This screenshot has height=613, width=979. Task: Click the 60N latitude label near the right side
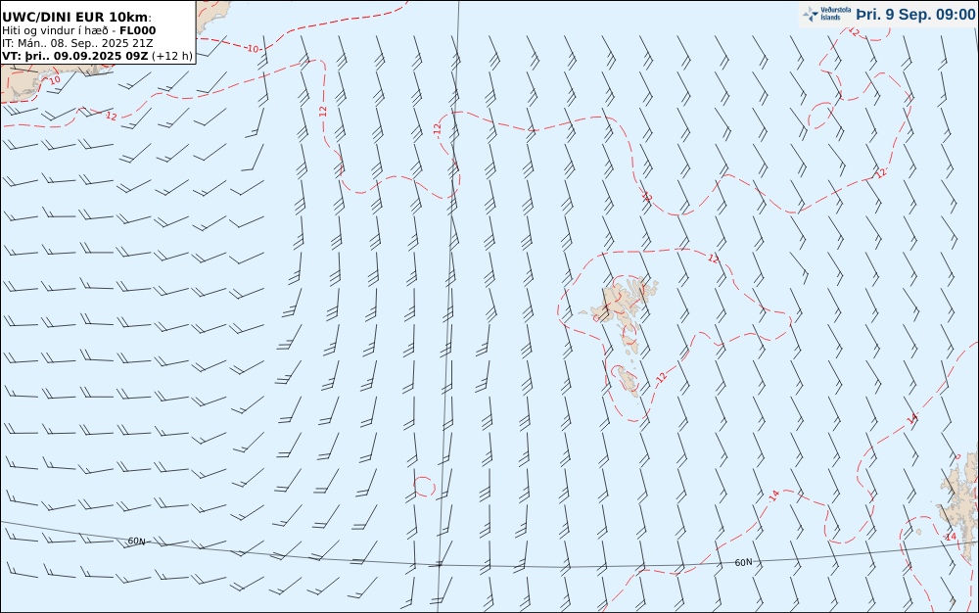(x=743, y=562)
